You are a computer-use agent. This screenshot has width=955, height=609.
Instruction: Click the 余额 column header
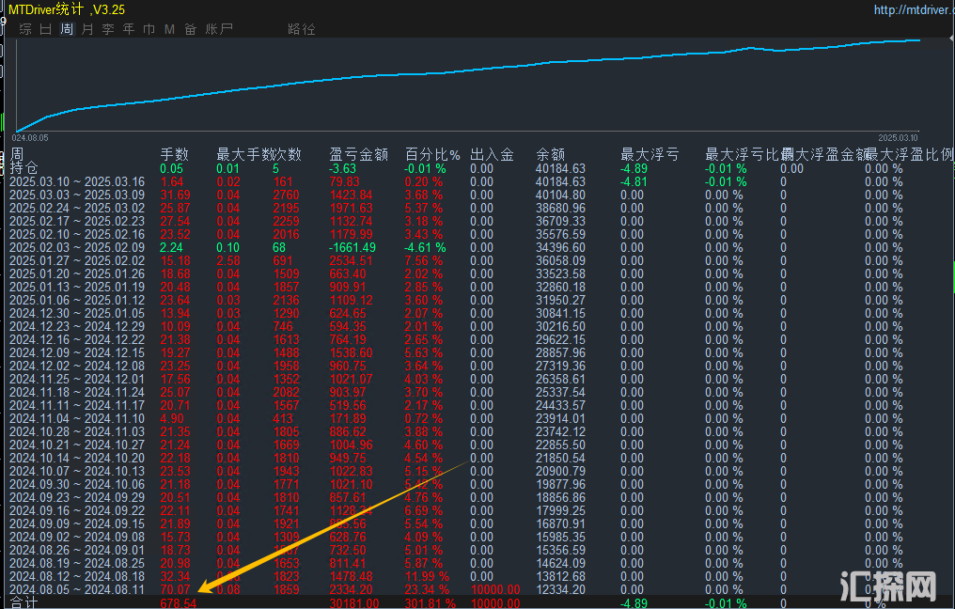coord(551,155)
